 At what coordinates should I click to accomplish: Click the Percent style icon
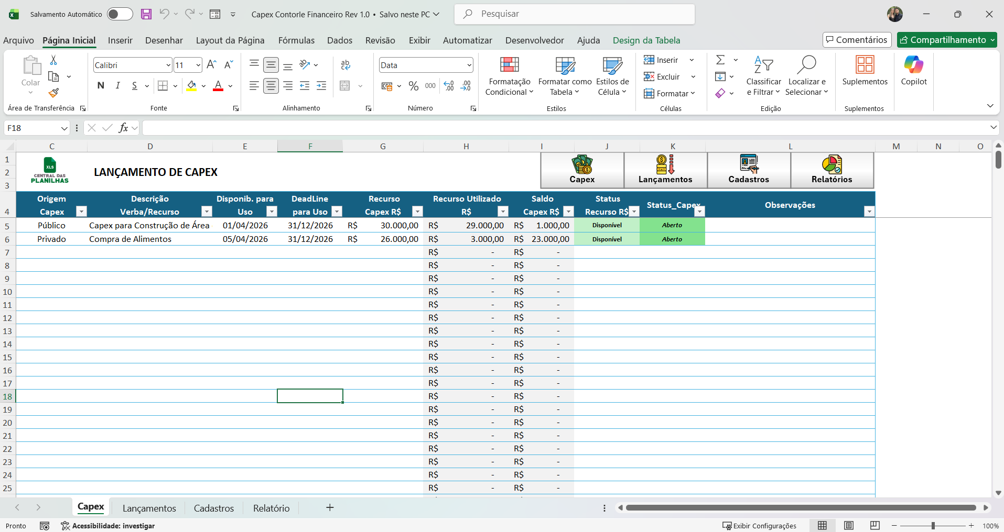click(x=414, y=86)
